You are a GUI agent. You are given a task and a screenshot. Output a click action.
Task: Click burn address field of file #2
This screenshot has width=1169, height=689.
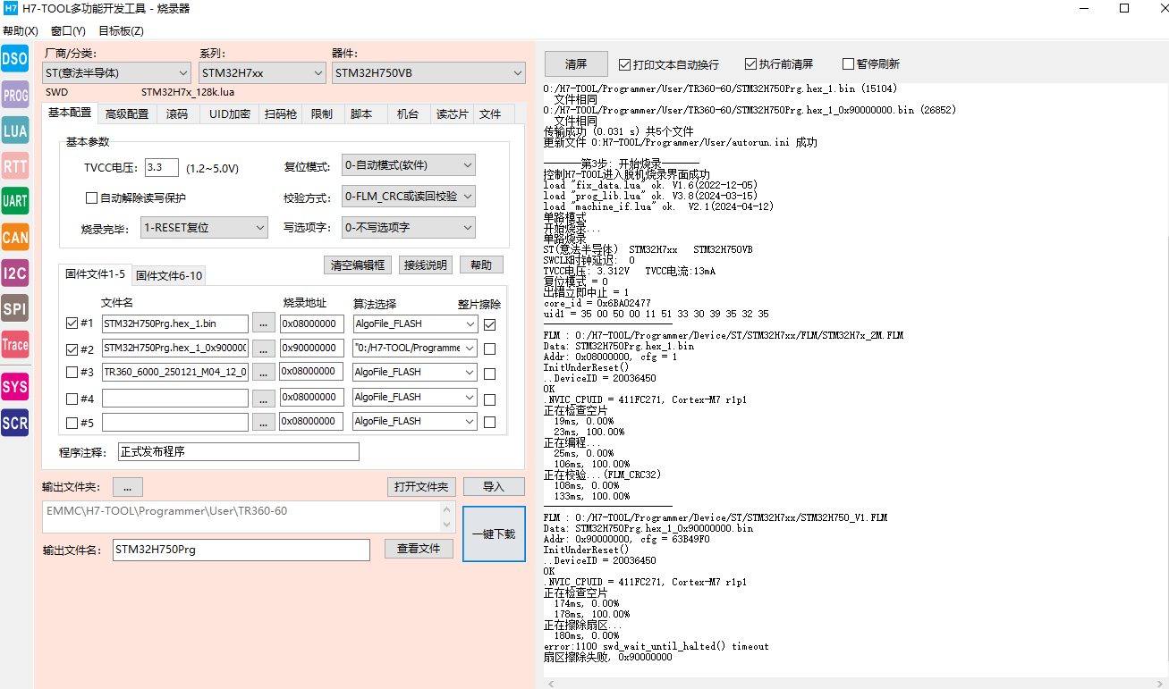tap(312, 349)
